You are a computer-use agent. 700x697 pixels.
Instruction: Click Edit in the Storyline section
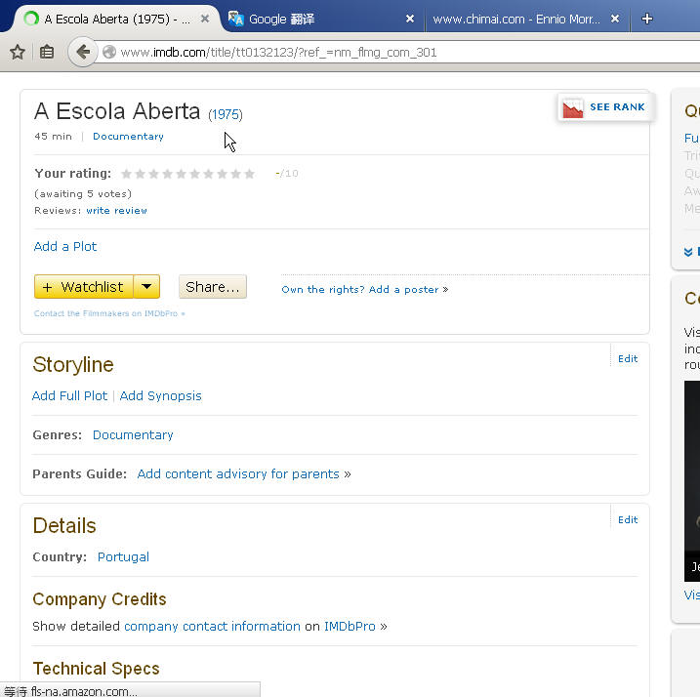click(628, 359)
